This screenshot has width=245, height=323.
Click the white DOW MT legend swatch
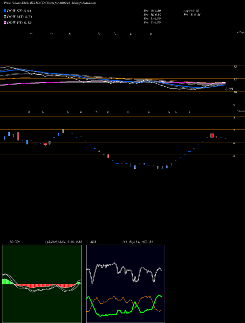pyautogui.click(x=5, y=17)
